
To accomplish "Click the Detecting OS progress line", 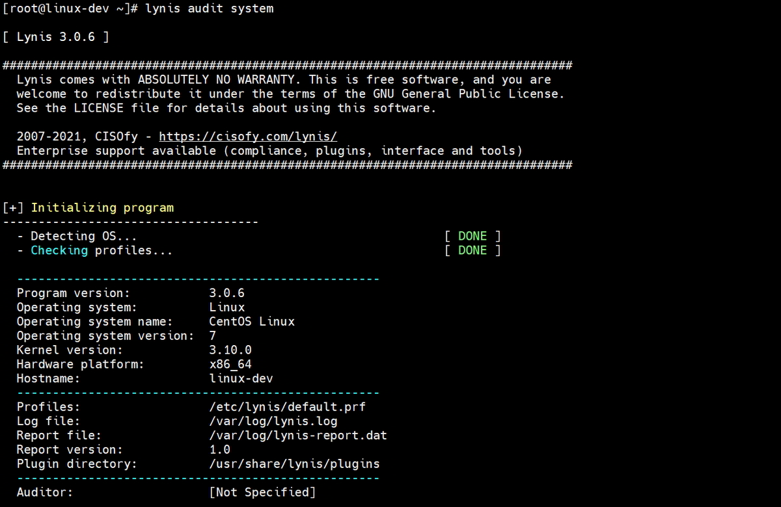I will [76, 236].
